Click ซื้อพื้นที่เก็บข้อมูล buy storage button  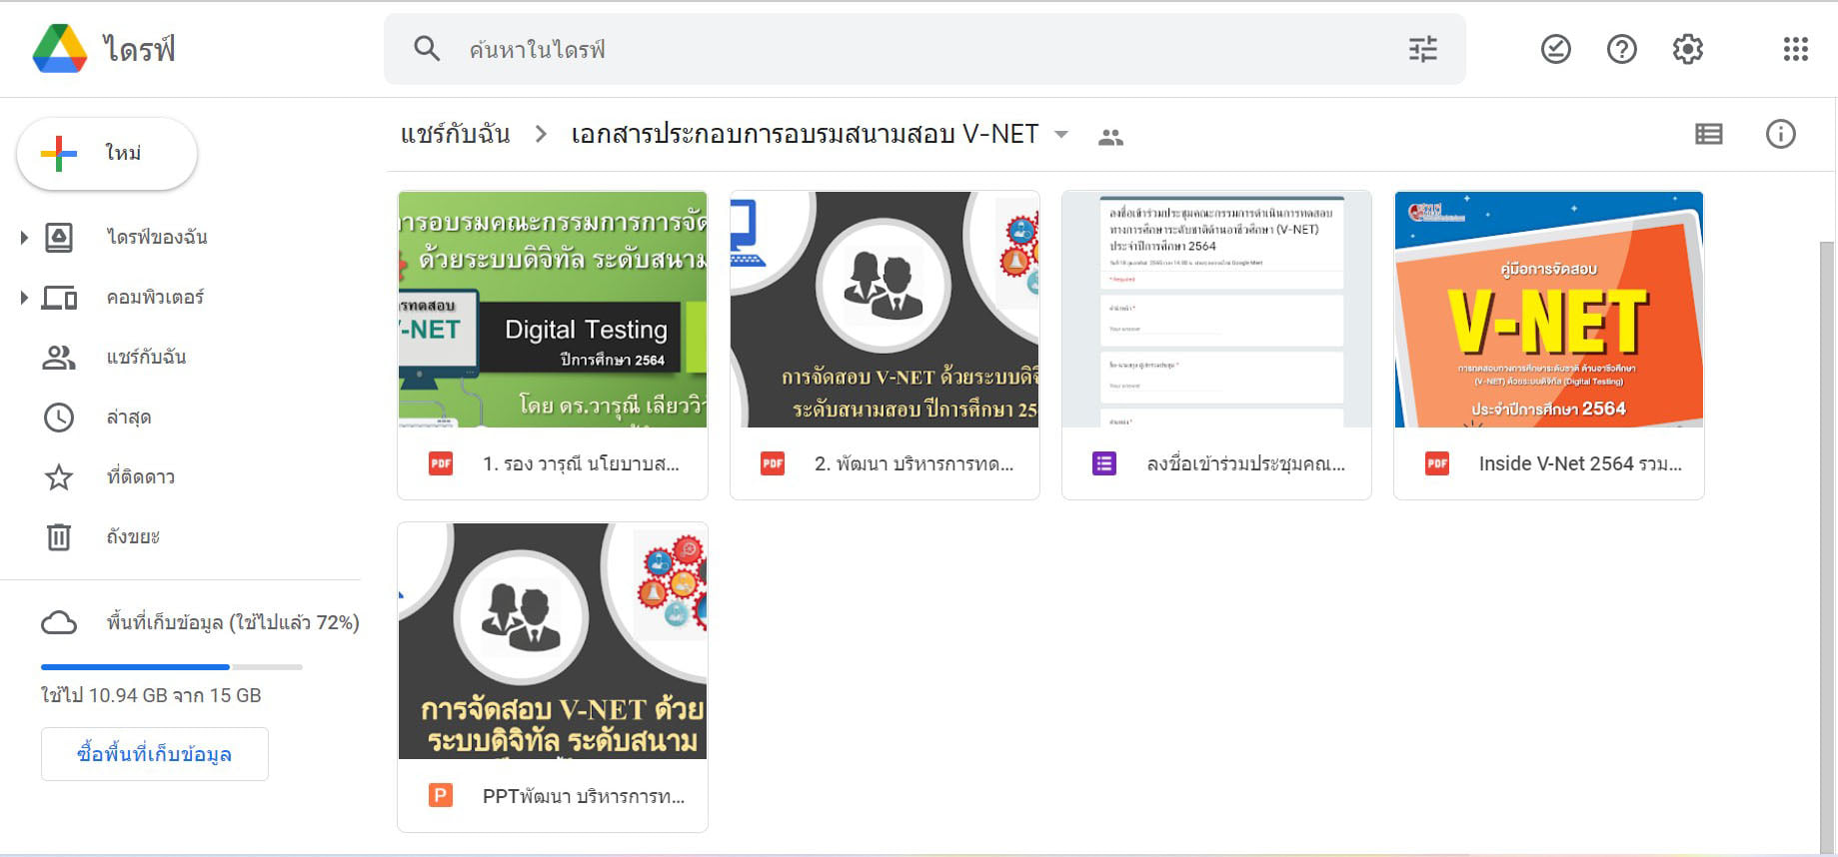(155, 754)
